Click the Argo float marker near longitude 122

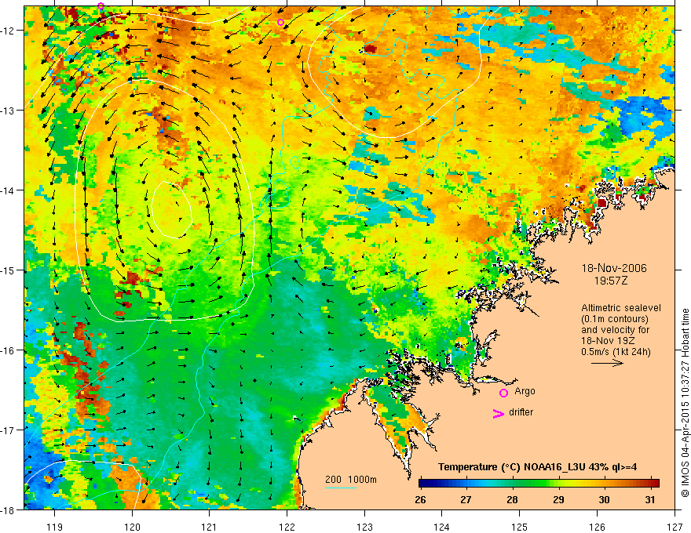point(281,22)
